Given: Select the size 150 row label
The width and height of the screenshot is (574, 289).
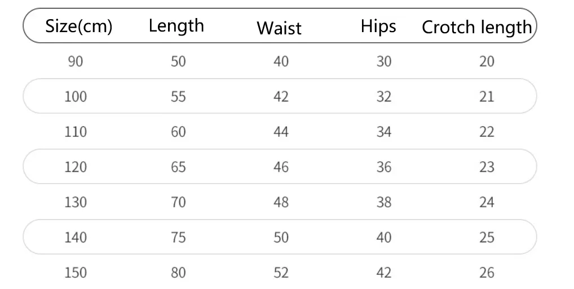Looking at the screenshot, I should (x=76, y=273).
